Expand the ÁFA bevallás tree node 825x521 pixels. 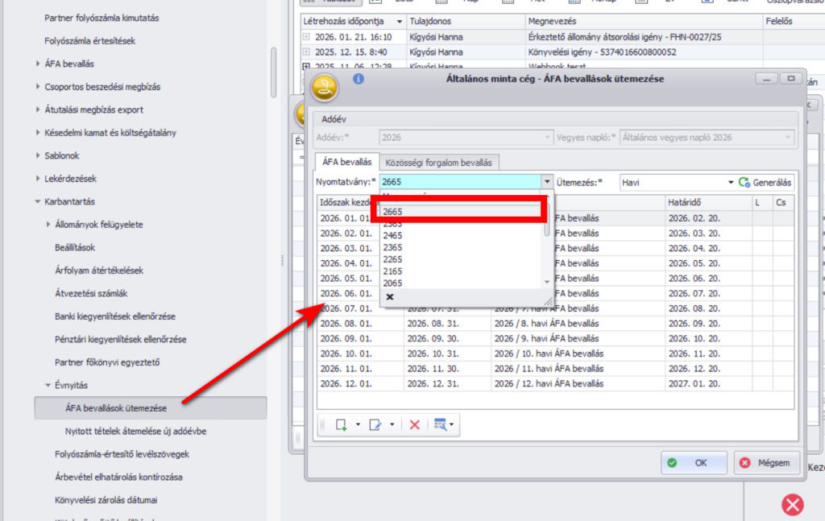tap(39, 64)
